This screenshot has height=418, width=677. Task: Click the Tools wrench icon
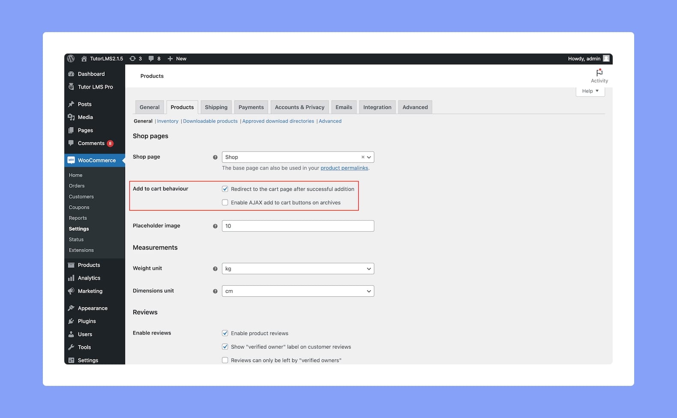[x=71, y=347]
